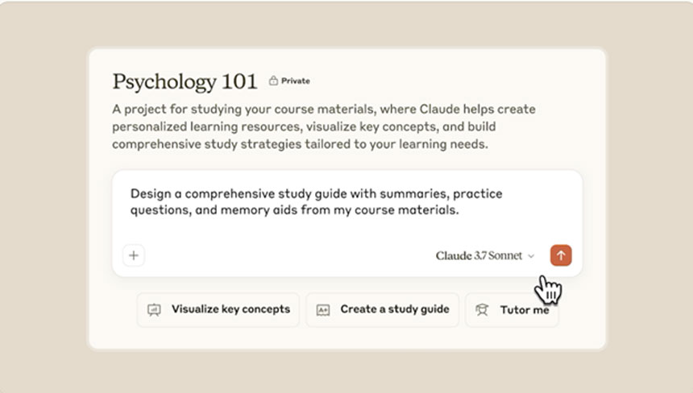
Task: Click the beige background outside the card
Action: (44, 199)
